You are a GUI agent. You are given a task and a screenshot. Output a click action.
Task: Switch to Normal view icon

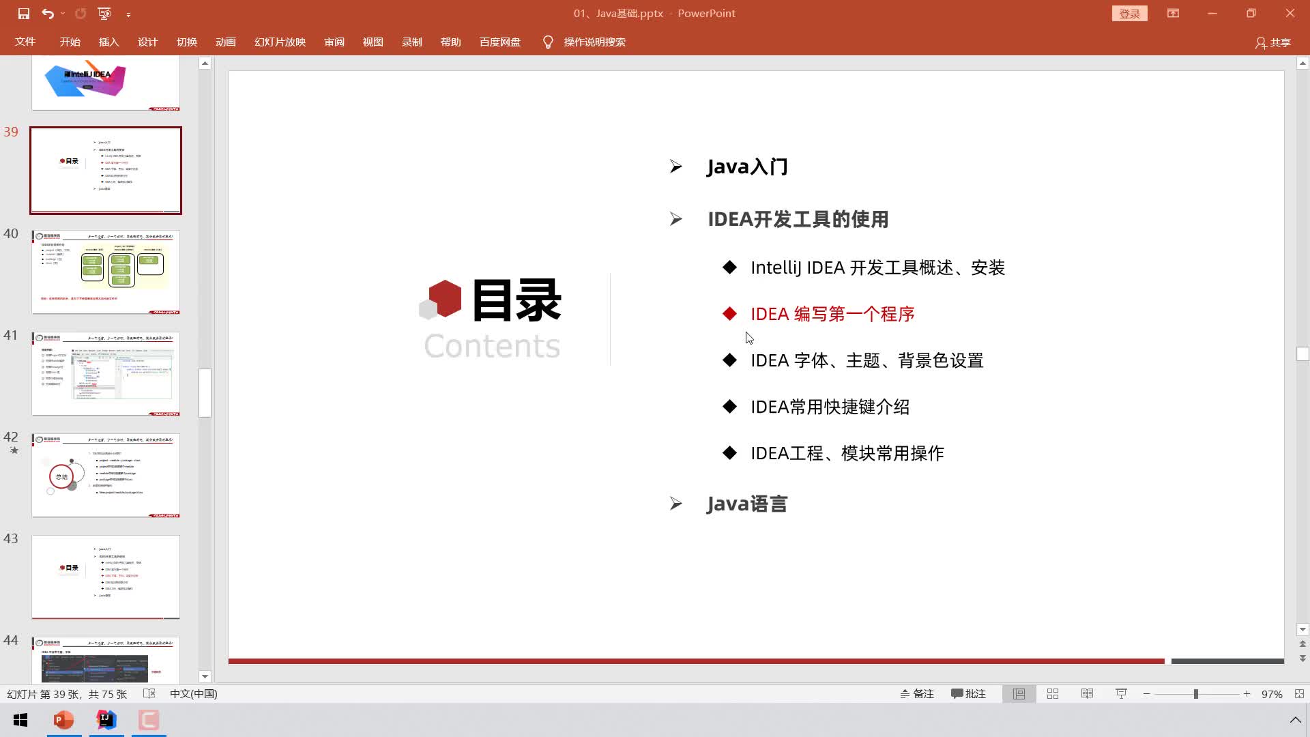[1019, 694]
